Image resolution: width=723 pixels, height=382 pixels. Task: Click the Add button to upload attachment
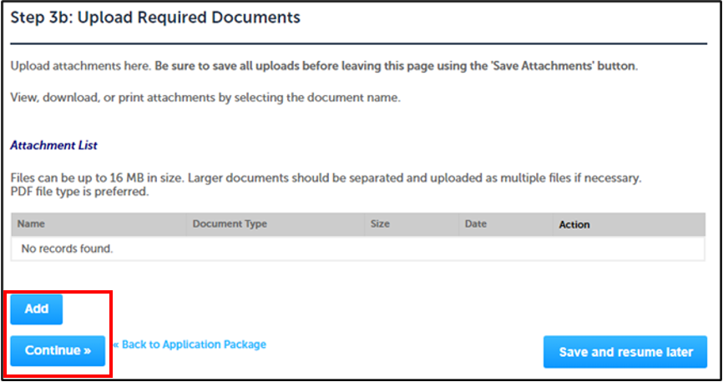[36, 309]
